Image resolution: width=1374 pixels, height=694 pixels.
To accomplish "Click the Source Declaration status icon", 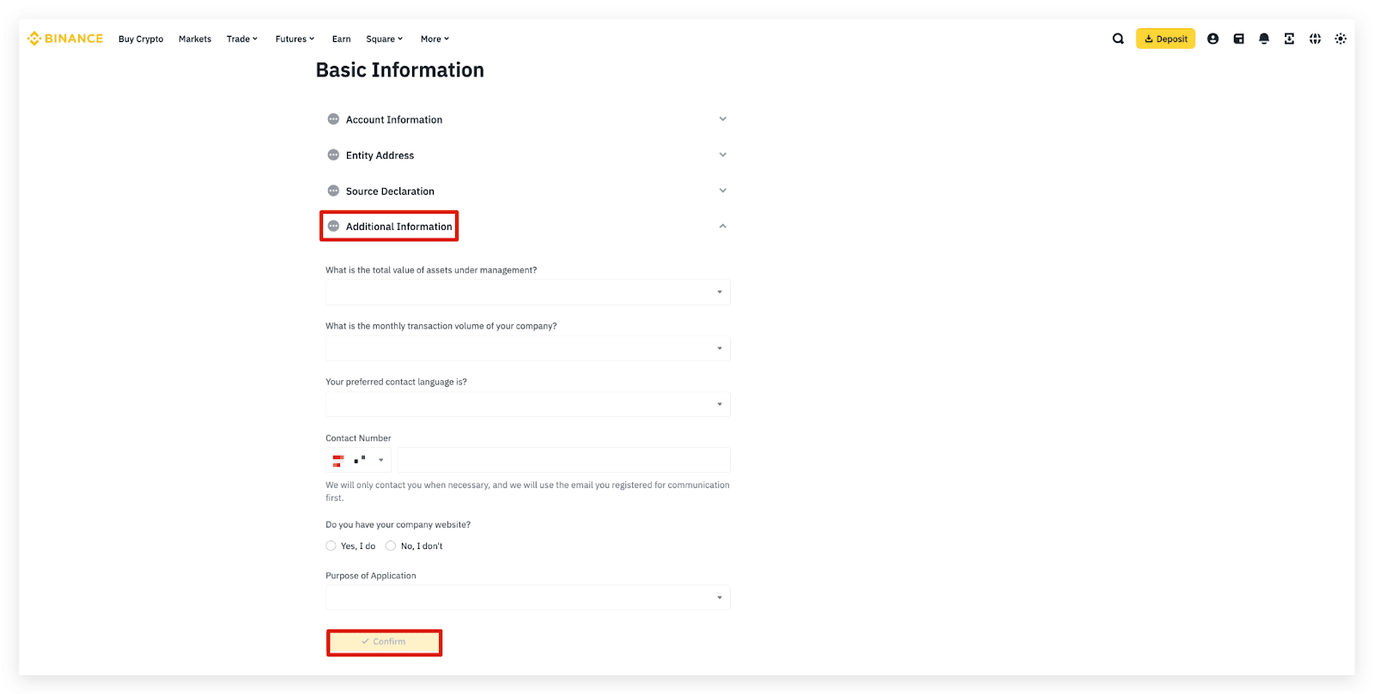I will click(333, 190).
